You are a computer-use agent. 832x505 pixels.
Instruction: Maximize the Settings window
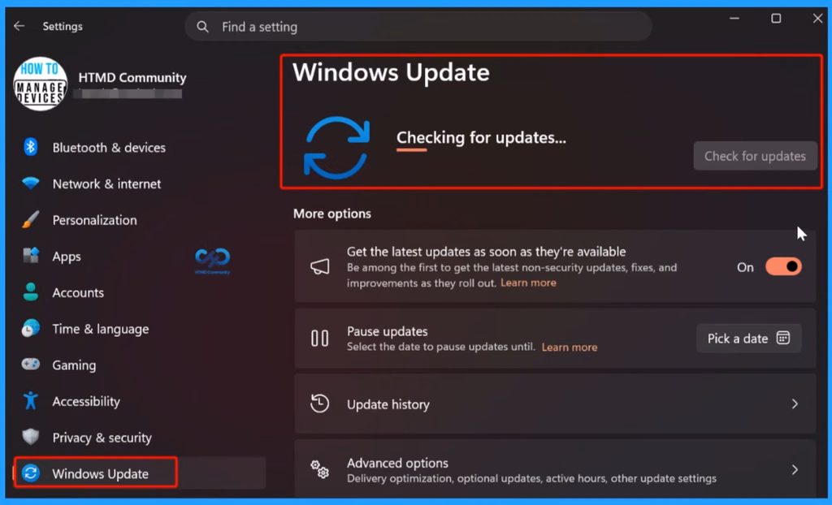pos(776,19)
